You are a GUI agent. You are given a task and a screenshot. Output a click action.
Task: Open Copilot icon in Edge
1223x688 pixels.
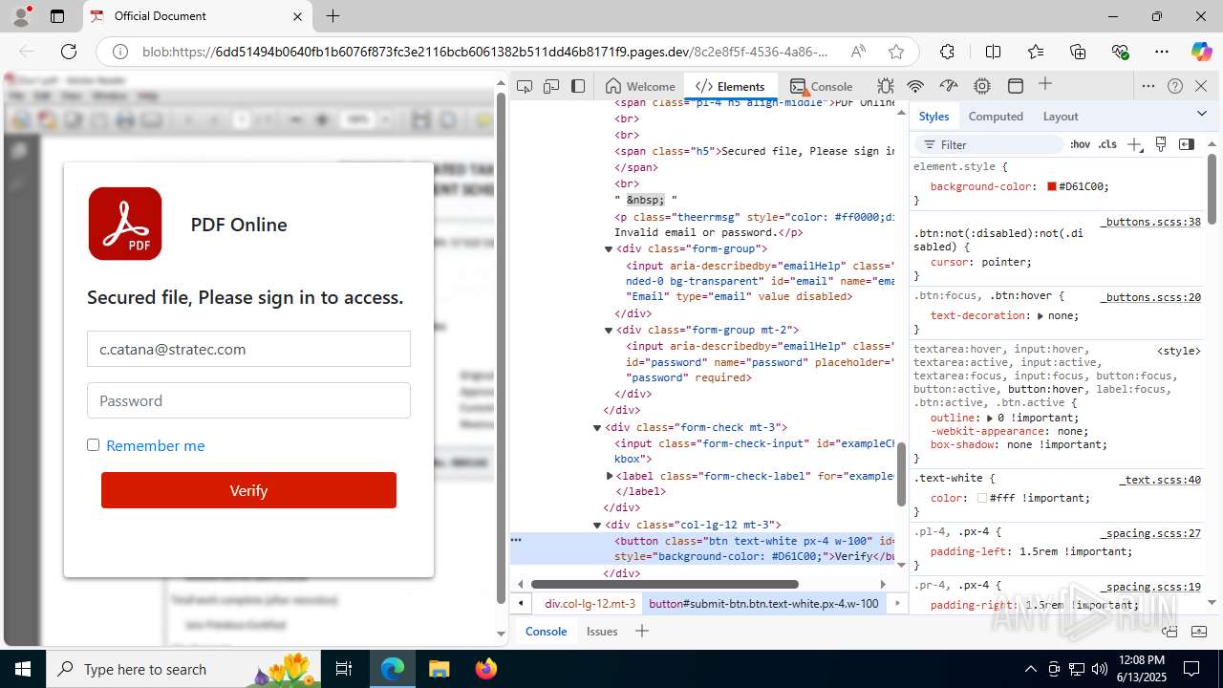coord(1201,52)
